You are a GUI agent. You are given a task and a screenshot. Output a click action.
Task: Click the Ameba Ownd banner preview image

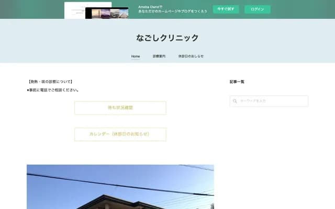point(96,10)
